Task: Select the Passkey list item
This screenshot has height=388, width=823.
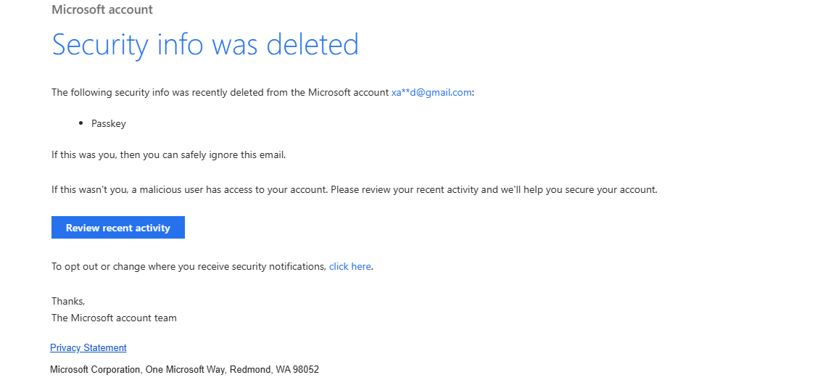Action: [x=109, y=124]
